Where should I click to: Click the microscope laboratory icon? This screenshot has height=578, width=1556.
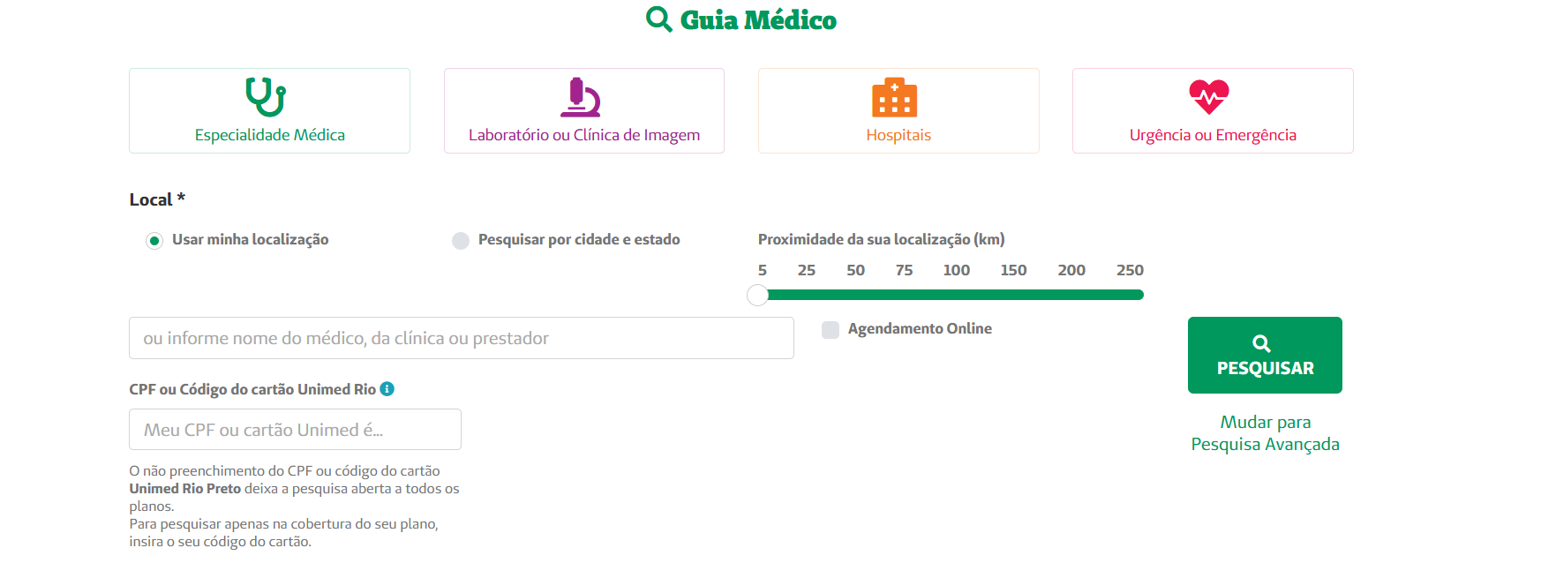(580, 97)
